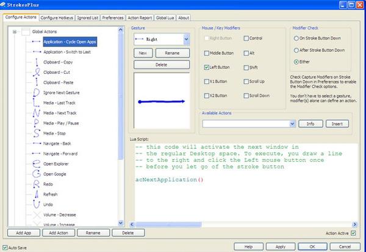This screenshot has width=366, height=252.
Task: Click the gesture Rename button
Action: click(172, 53)
